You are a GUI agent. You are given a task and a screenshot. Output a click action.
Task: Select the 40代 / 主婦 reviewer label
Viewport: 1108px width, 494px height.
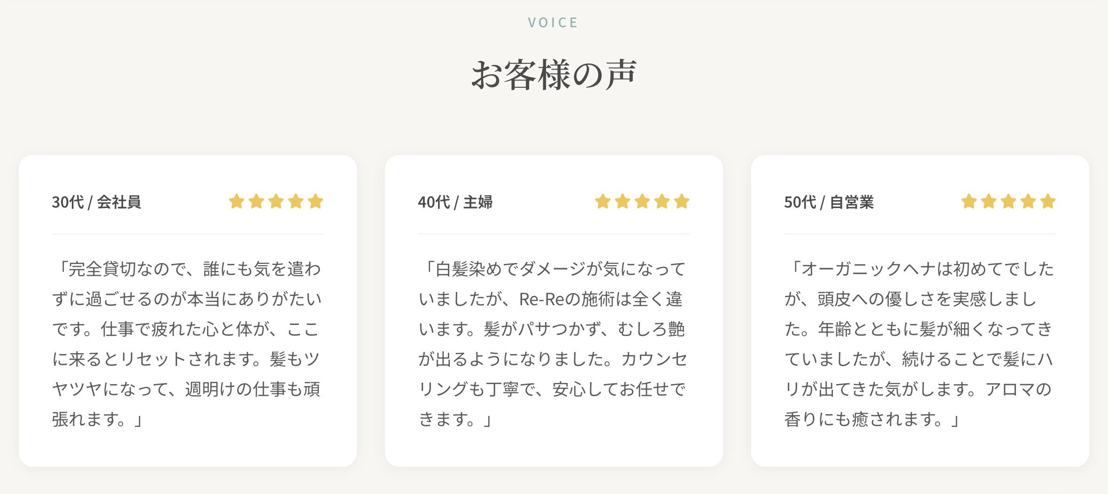point(455,202)
